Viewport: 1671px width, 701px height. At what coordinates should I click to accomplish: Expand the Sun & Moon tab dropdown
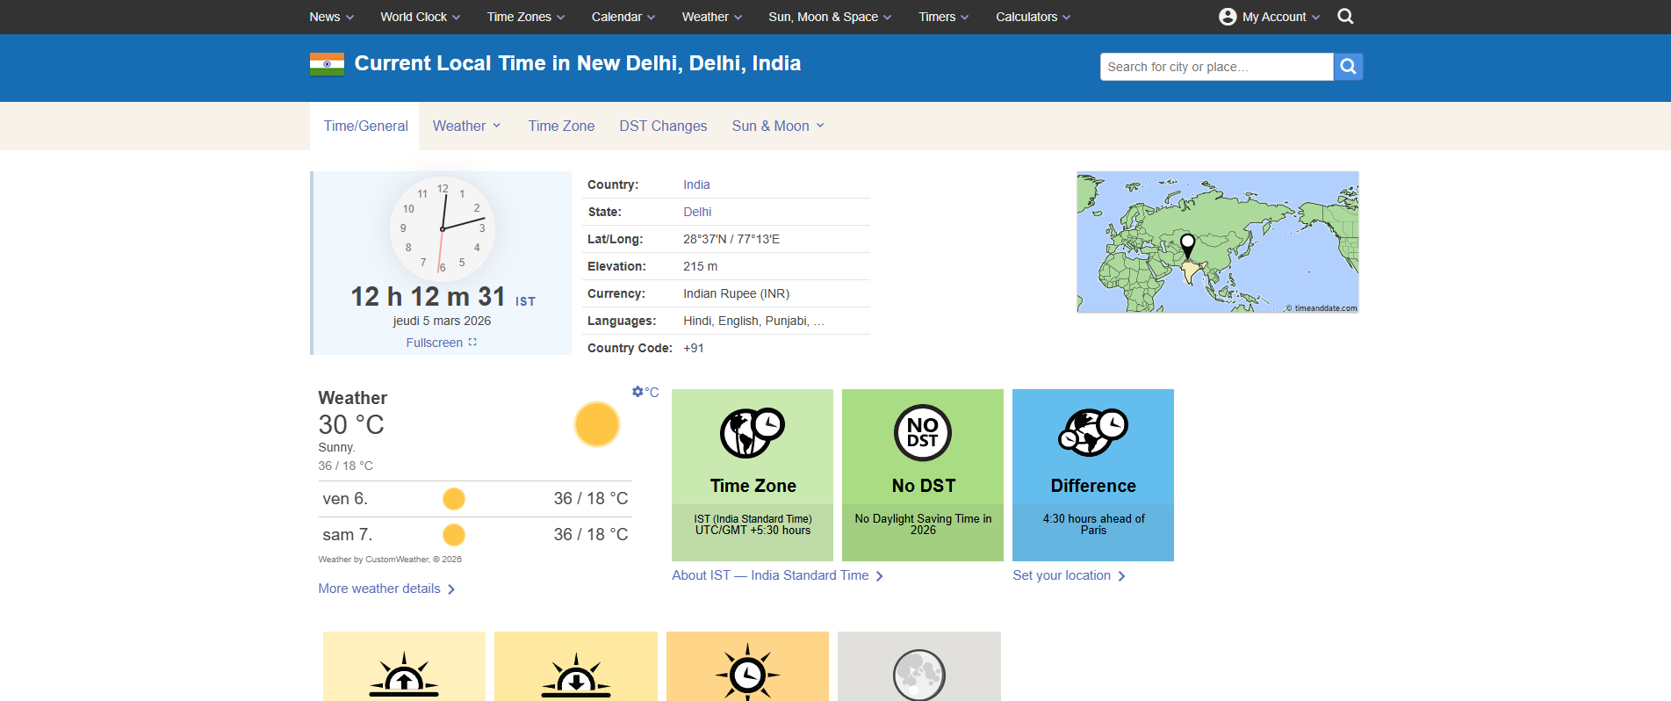click(x=778, y=126)
